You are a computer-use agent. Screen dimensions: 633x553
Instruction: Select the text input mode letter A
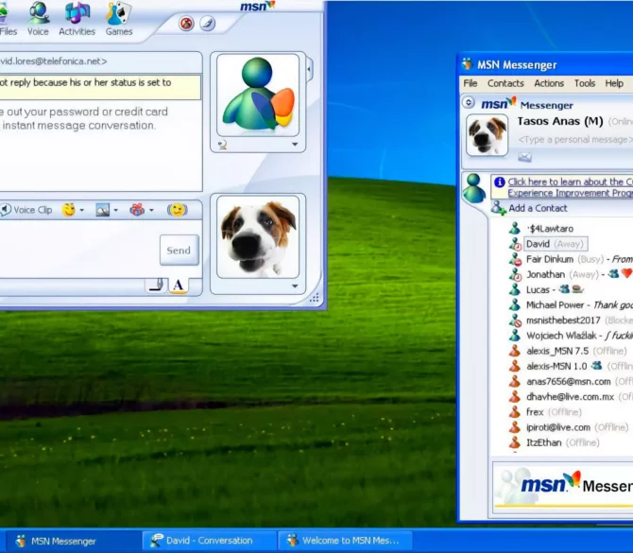pos(178,285)
